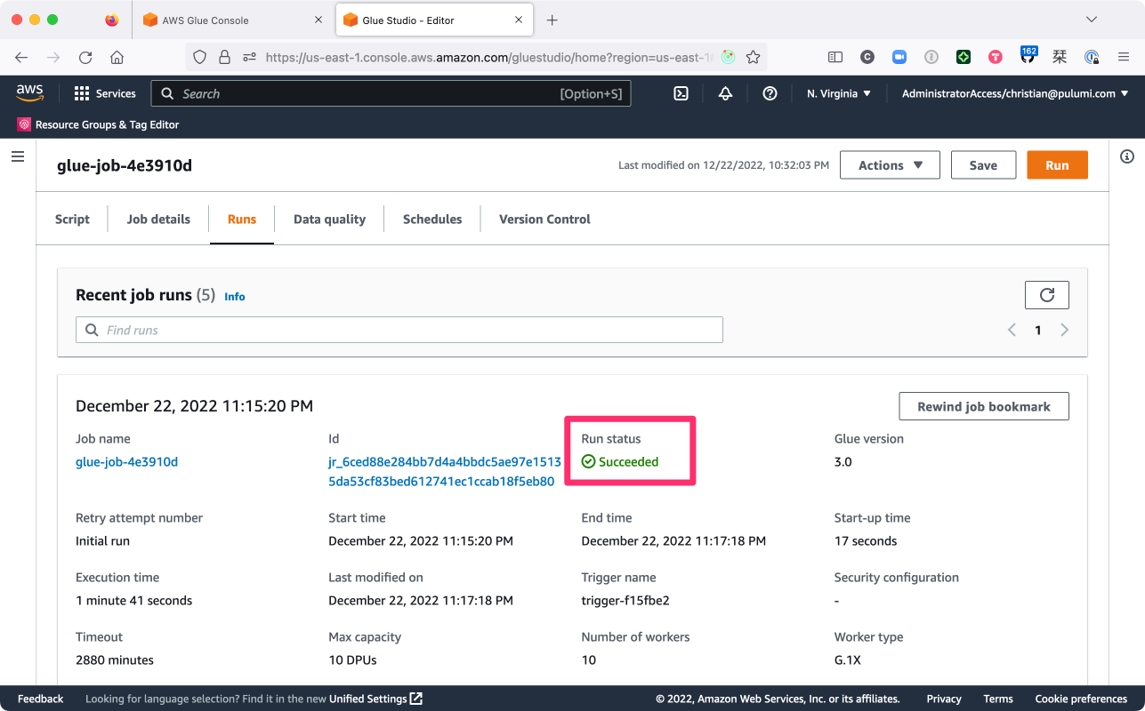The width and height of the screenshot is (1145, 711).
Task: Open the Version Control tab
Action: pos(544,219)
